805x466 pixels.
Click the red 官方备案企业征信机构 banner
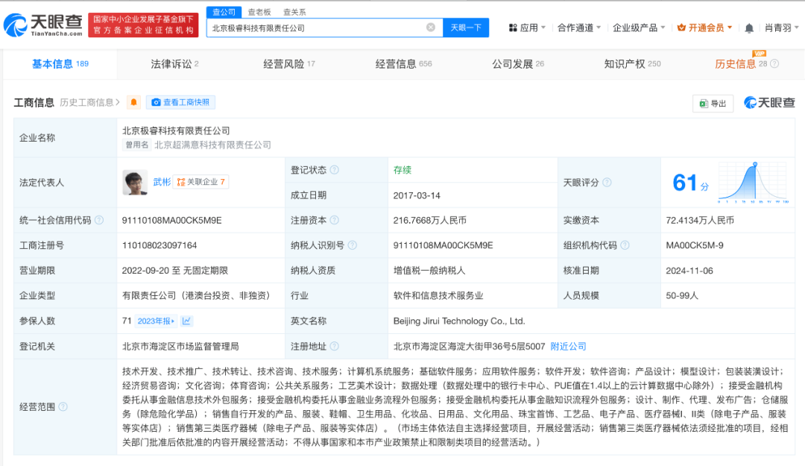click(143, 25)
